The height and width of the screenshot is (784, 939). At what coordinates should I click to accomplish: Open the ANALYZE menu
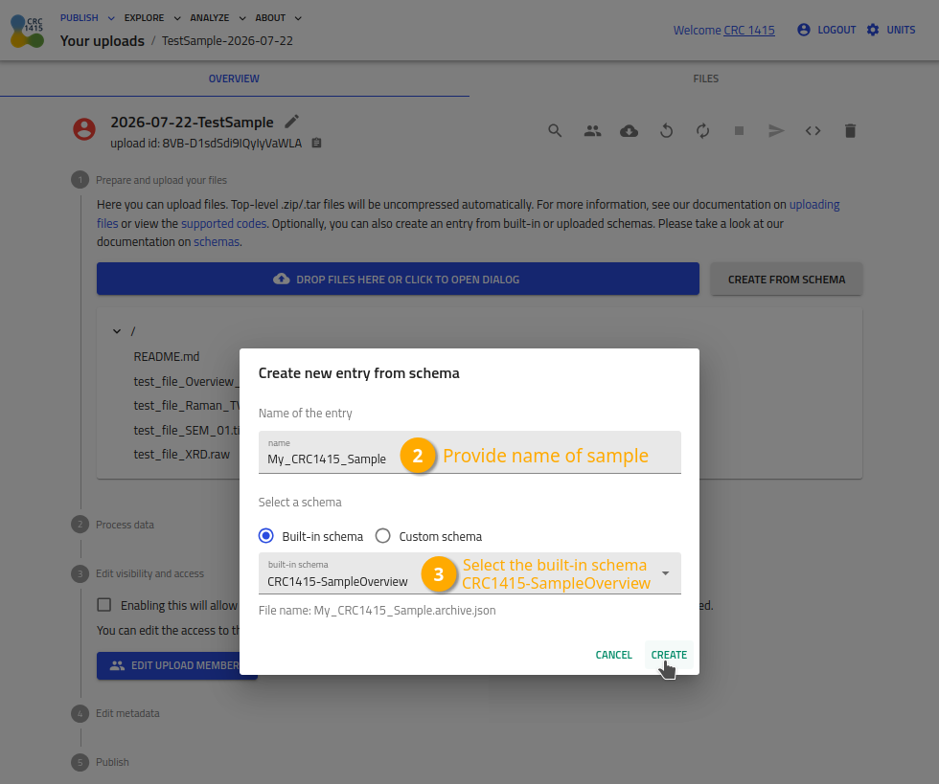pos(218,18)
